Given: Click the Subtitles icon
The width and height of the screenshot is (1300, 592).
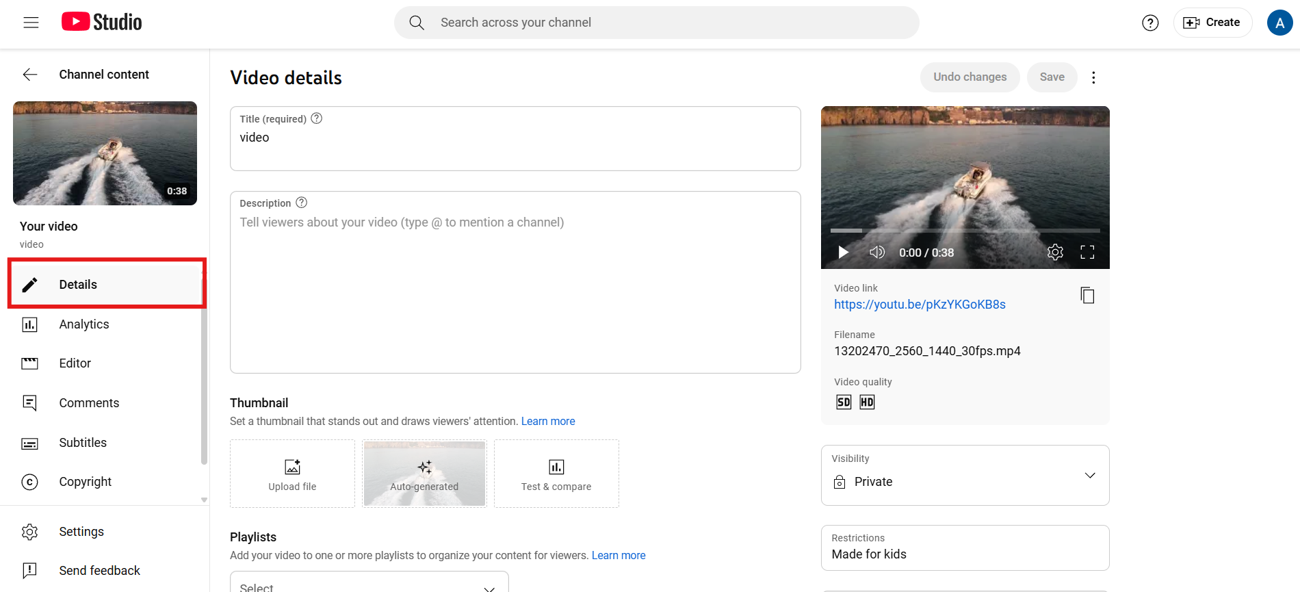Looking at the screenshot, I should pos(29,443).
